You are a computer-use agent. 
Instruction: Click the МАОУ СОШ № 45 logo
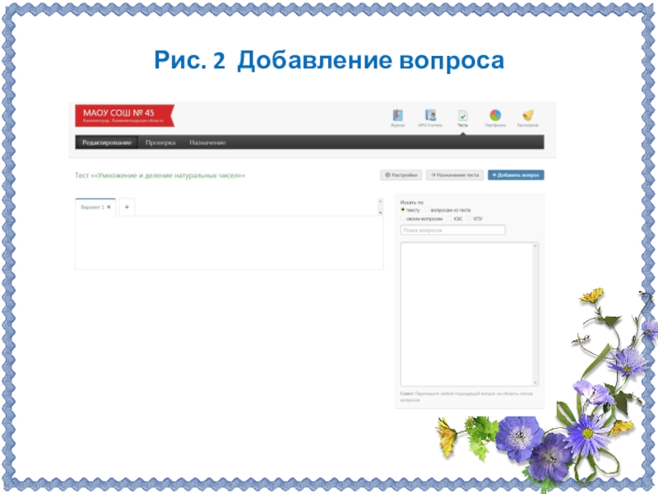coord(123,114)
